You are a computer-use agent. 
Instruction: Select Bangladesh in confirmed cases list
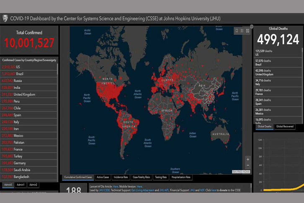click(x=29, y=177)
